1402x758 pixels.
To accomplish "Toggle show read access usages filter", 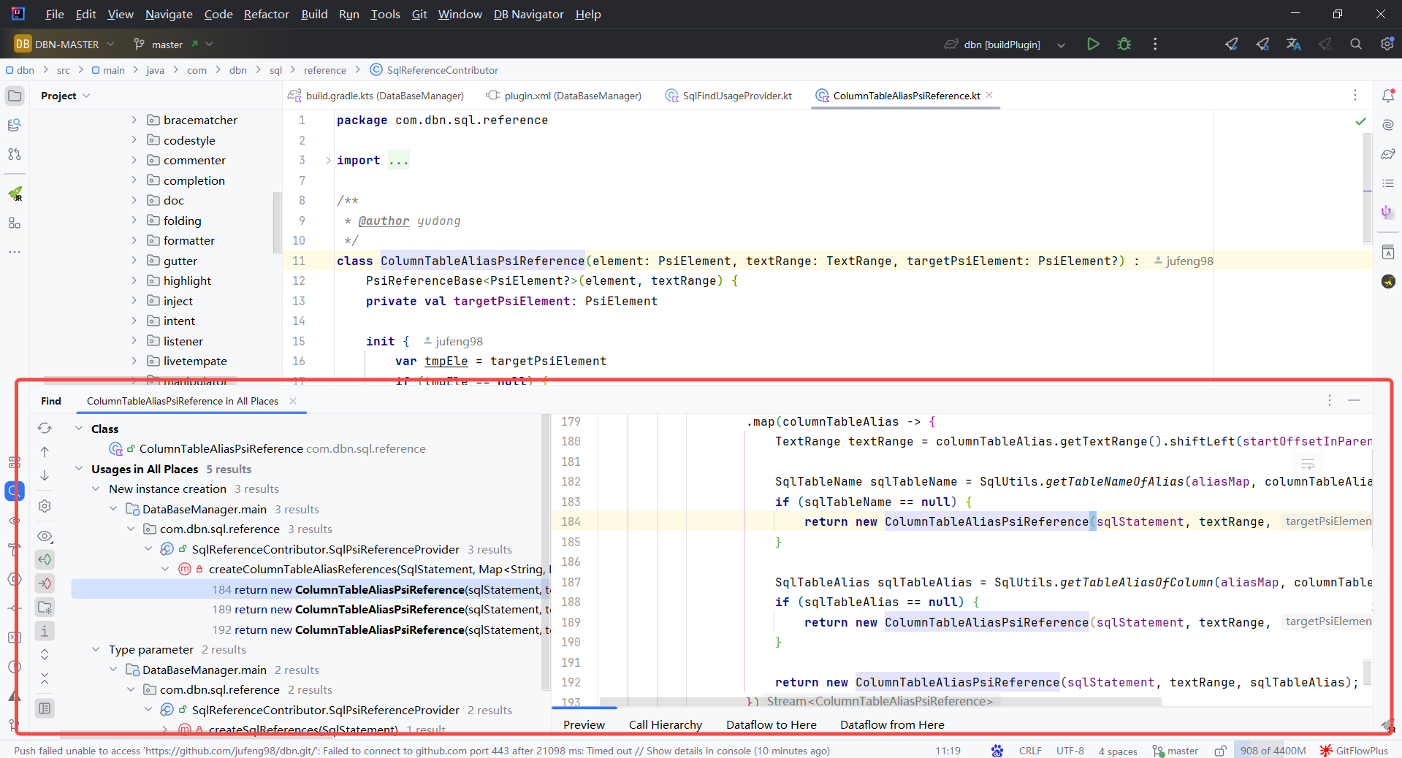I will (45, 560).
